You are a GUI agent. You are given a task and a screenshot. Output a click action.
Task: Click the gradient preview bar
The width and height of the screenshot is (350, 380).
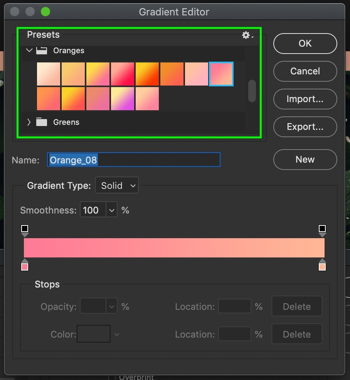click(174, 248)
